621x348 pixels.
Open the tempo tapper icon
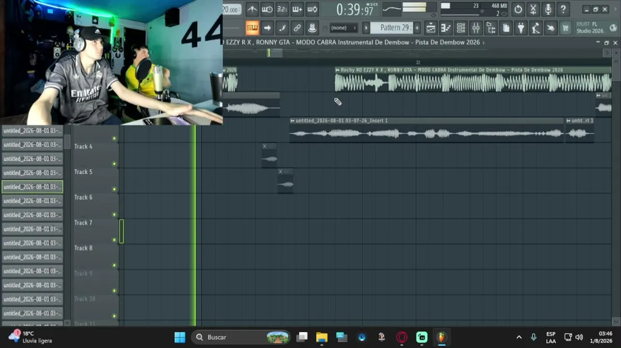pos(536,28)
